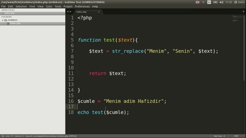The width and height of the screenshot is (246, 138).
Task: Open the Selection menu
Action: [x=21, y=7]
